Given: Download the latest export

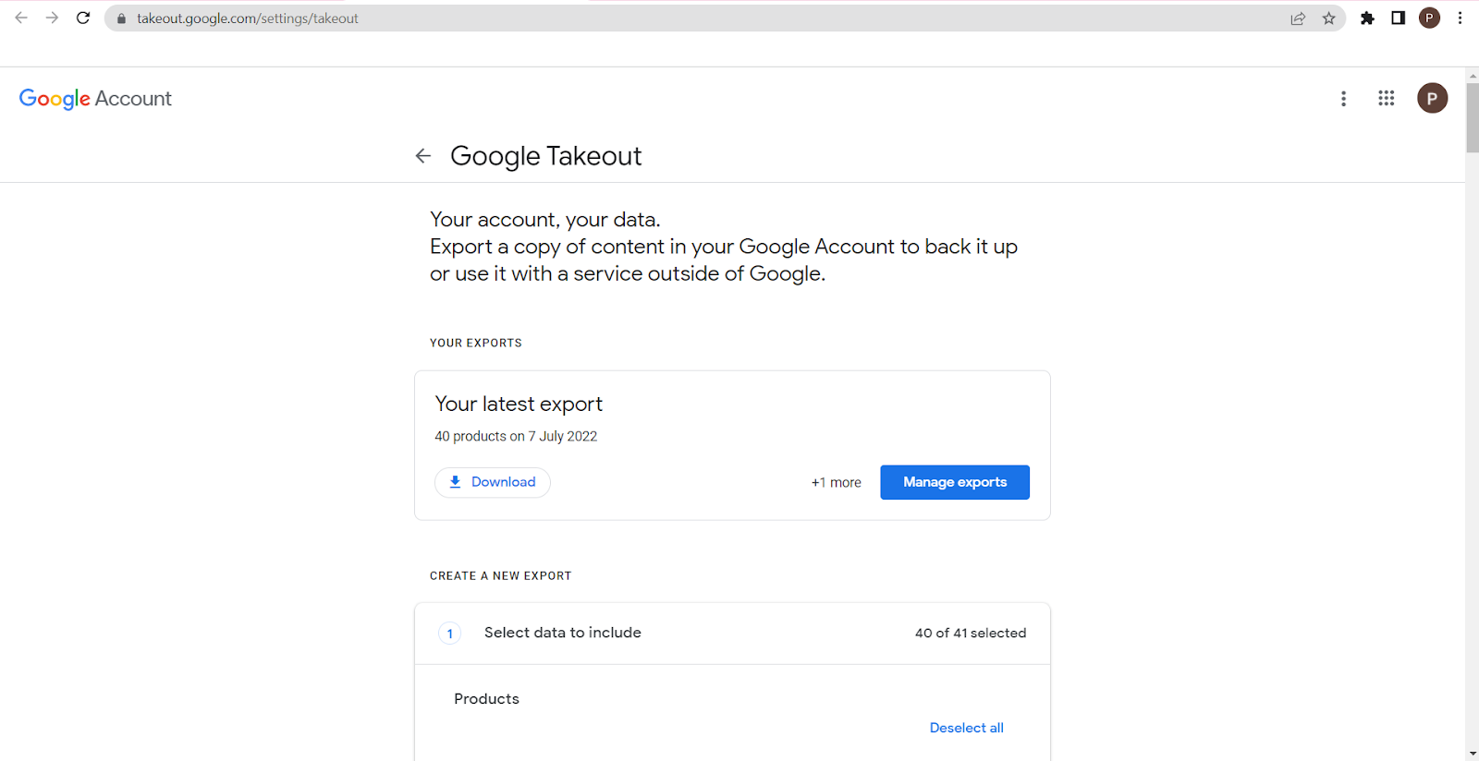Looking at the screenshot, I should pos(493,482).
